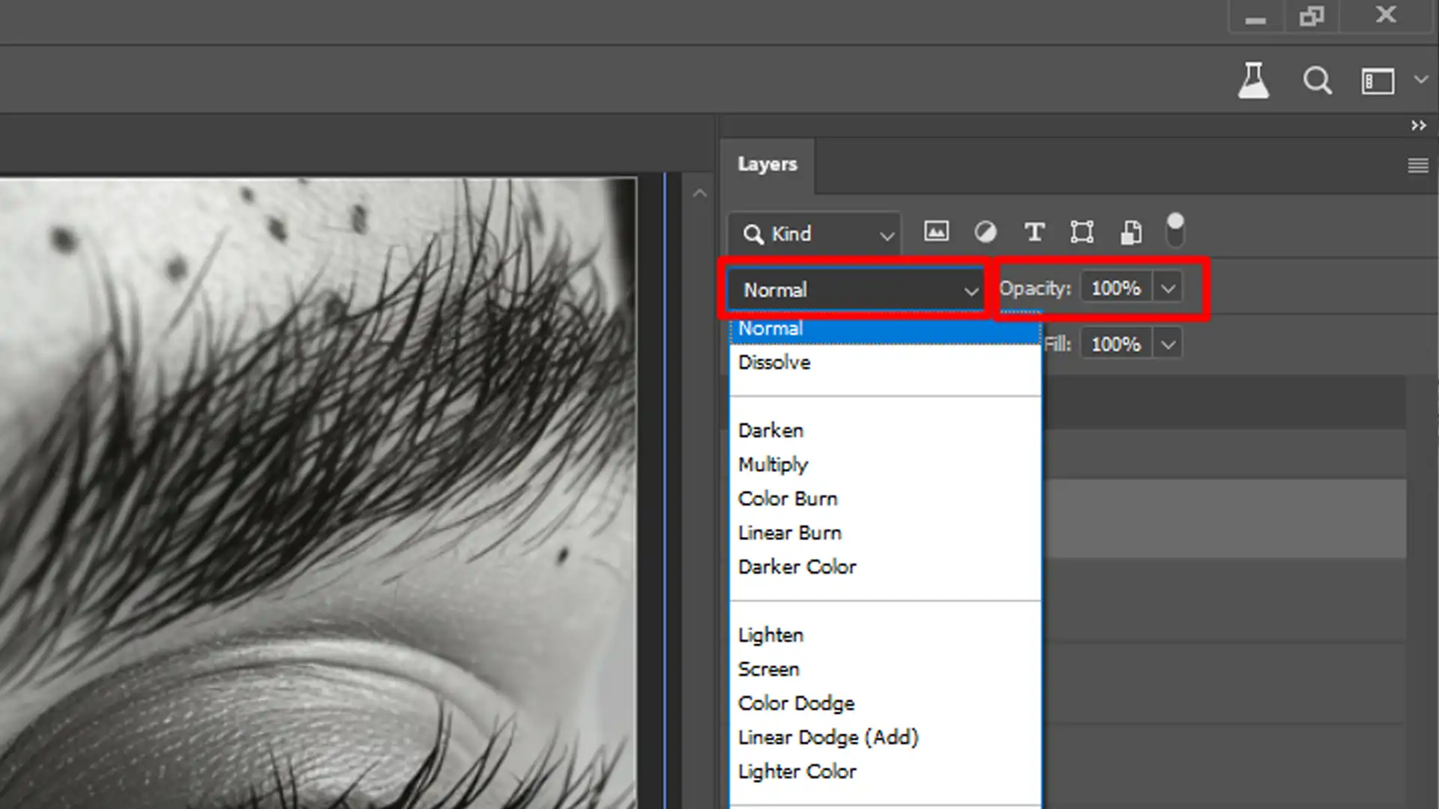Open the Fill dropdown arrow
This screenshot has width=1439, height=809.
[x=1167, y=344]
